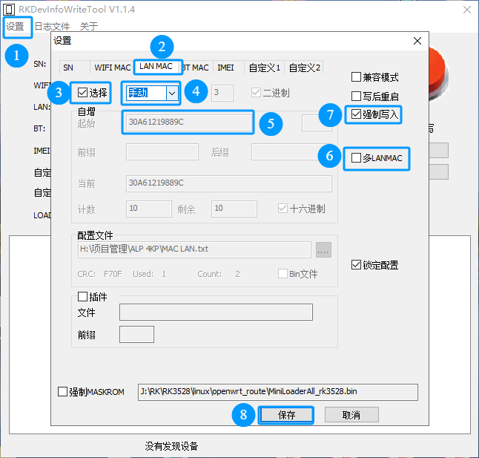Tick the 插件 checkbox
The height and width of the screenshot is (458, 479).
[x=82, y=297]
